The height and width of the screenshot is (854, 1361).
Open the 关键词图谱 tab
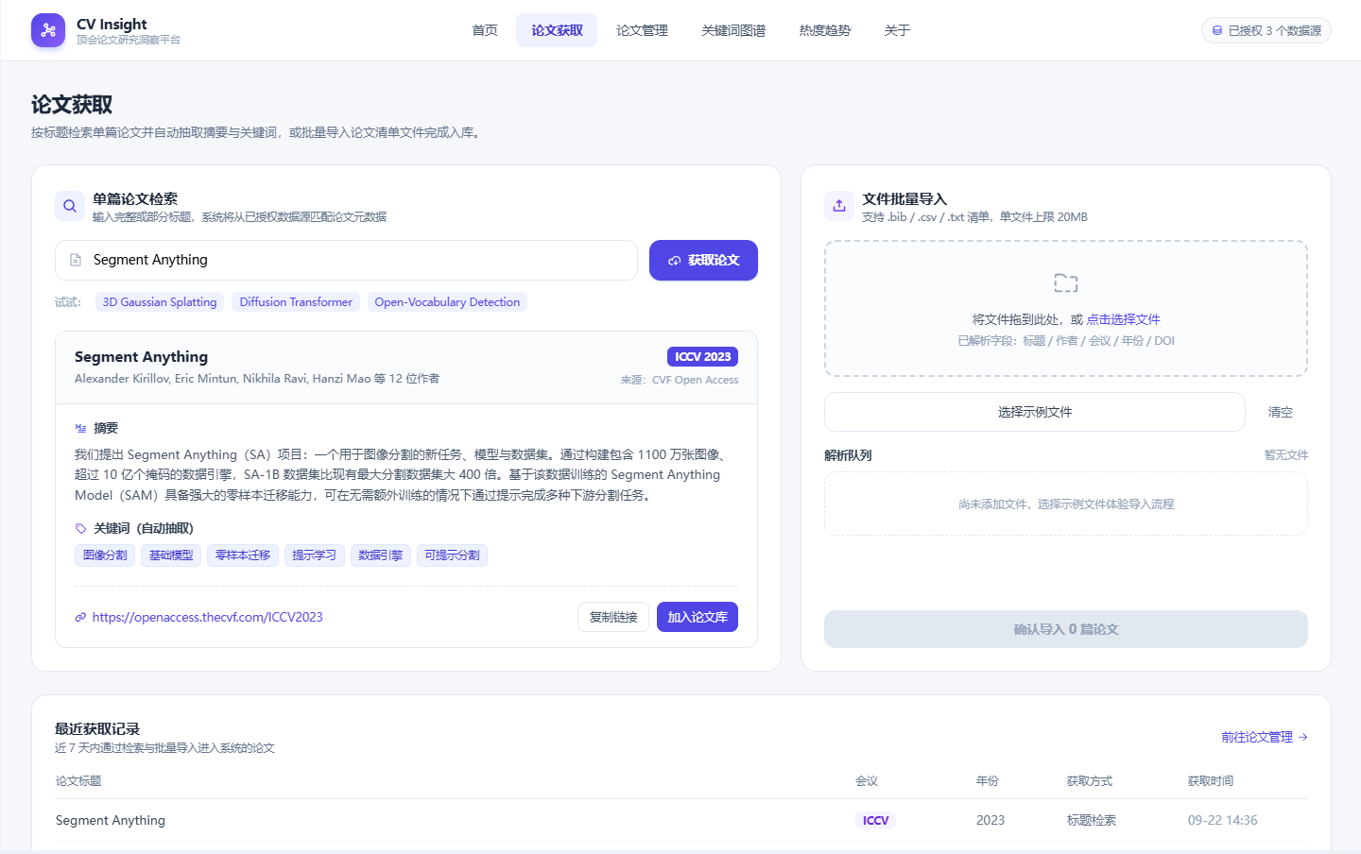733,30
